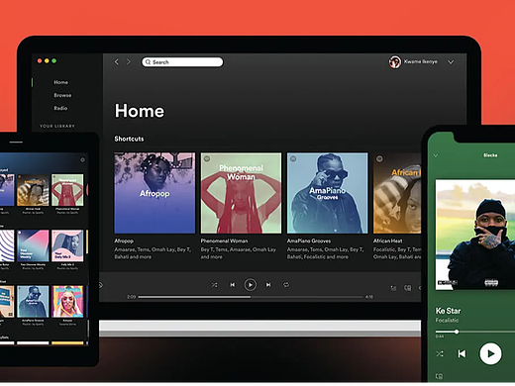The height and width of the screenshot is (386, 515).
Task: Open Your Discover Weekly cover on tablet
Action: (33, 245)
